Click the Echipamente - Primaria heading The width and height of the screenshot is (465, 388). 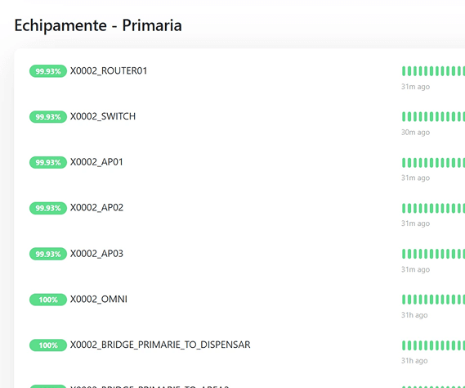coord(98,25)
